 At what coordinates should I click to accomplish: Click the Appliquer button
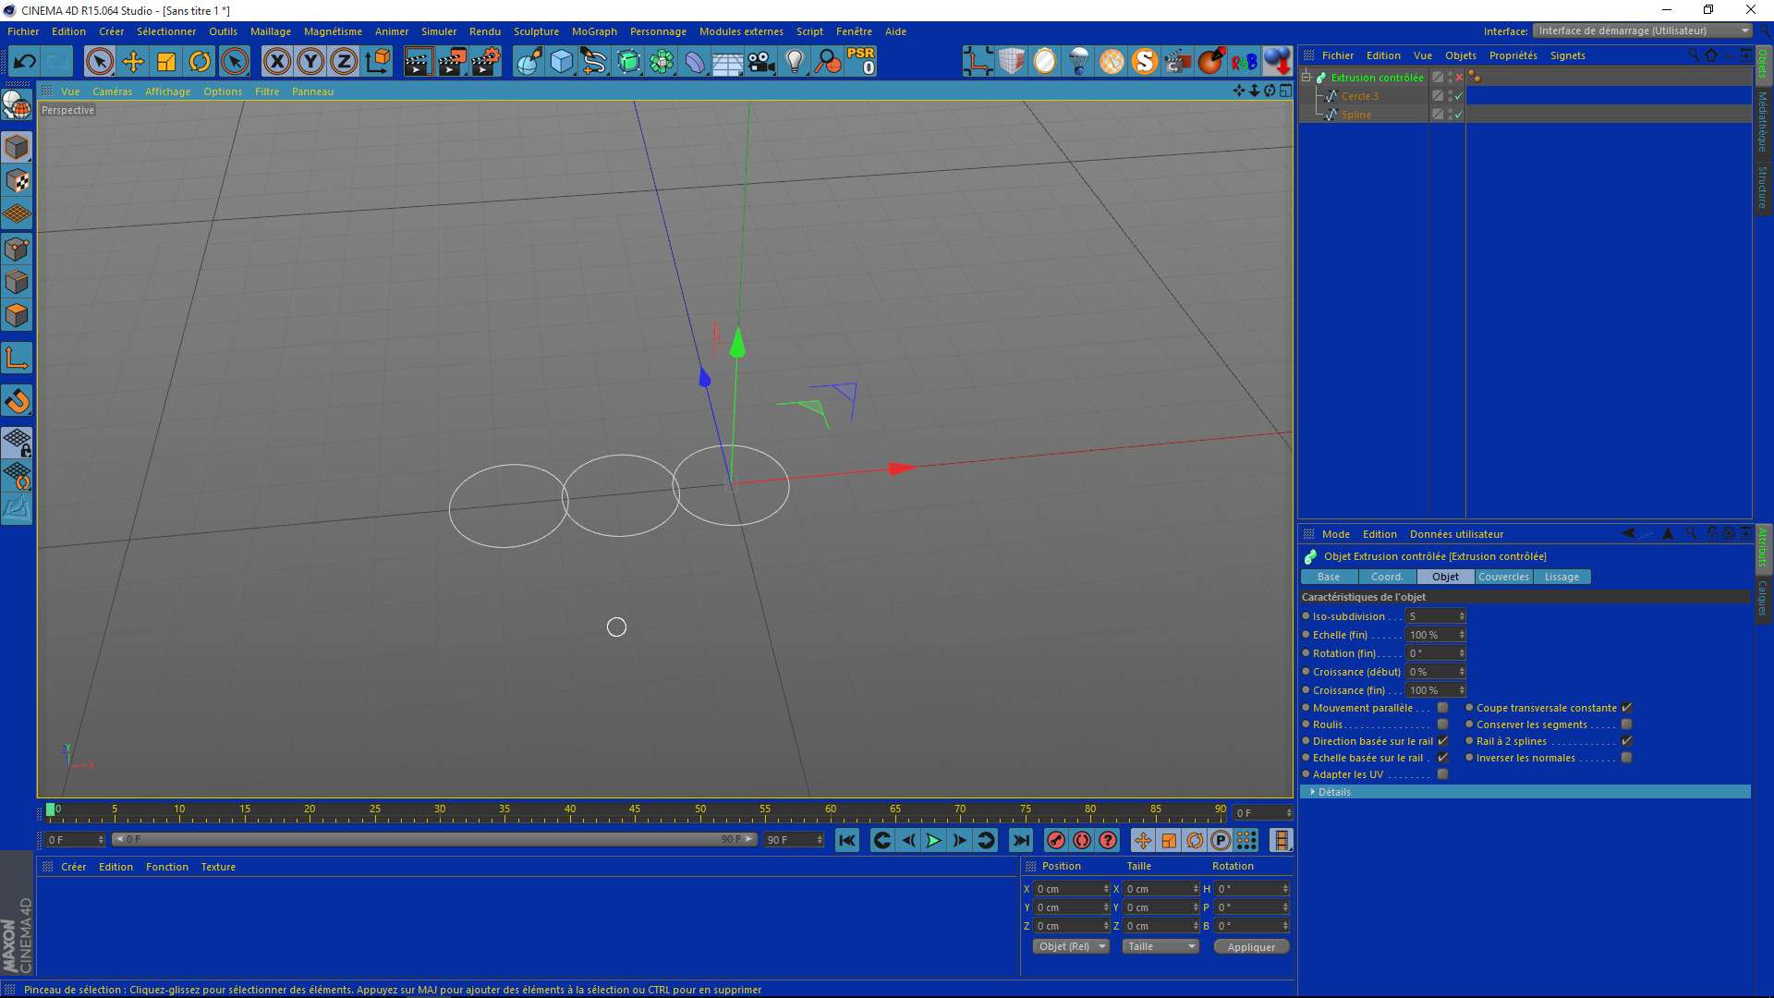tap(1251, 947)
